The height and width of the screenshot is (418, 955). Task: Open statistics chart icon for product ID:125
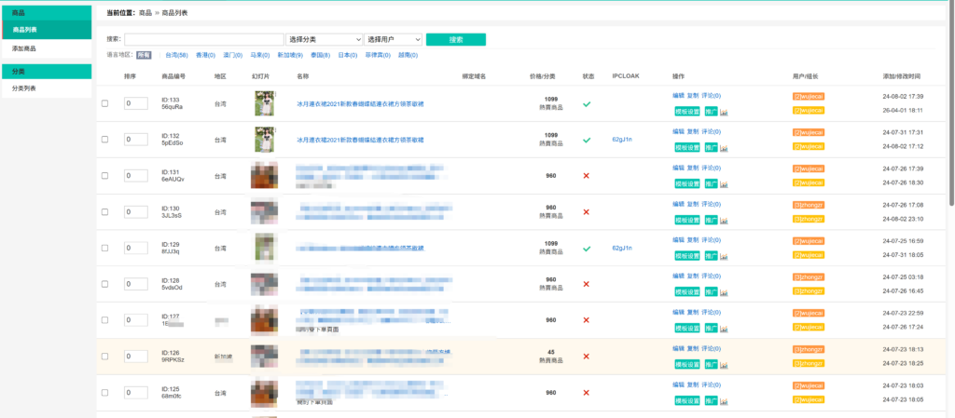(x=724, y=401)
